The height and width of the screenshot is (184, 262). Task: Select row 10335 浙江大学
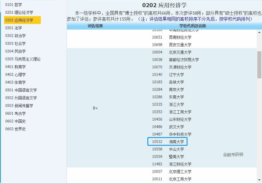(x=168, y=104)
